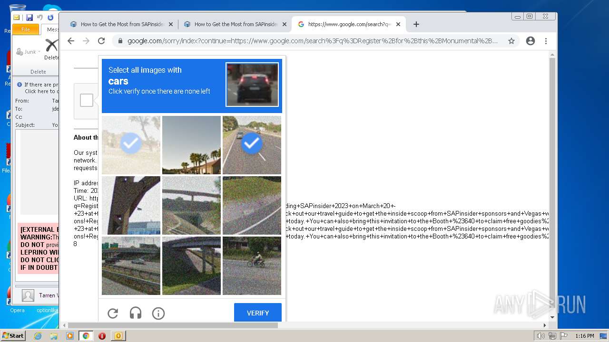Deselect the checked highway captcha tile
The image size is (609, 342).
point(252,145)
